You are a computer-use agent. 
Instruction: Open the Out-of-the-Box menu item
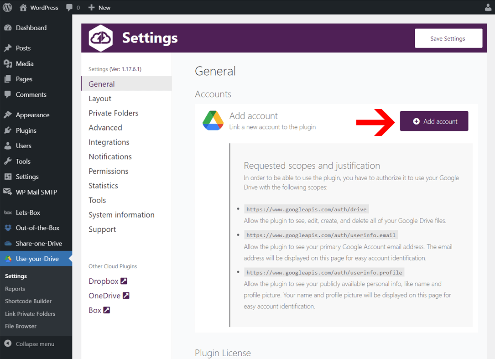[x=36, y=228]
